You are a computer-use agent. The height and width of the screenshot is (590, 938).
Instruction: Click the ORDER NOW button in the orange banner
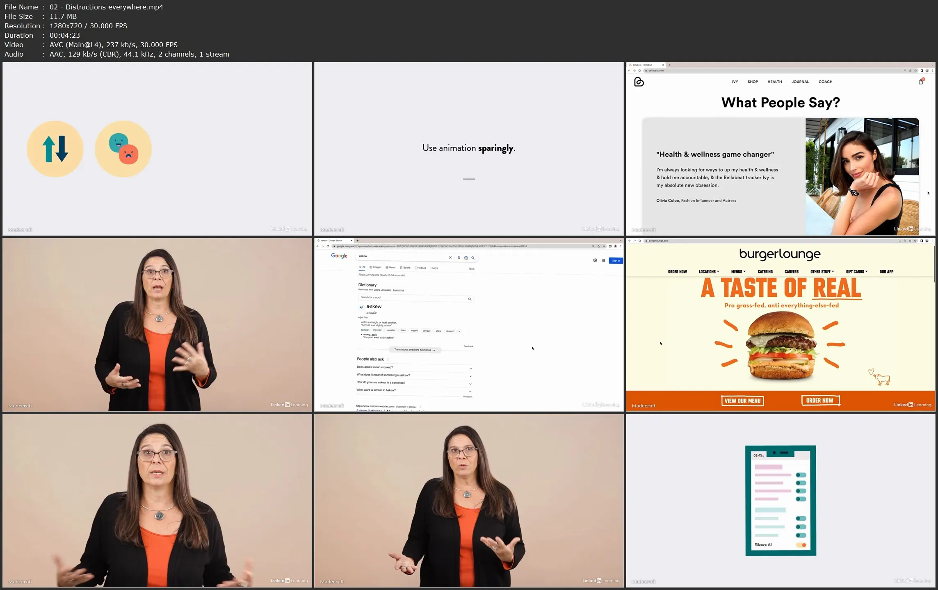click(820, 400)
